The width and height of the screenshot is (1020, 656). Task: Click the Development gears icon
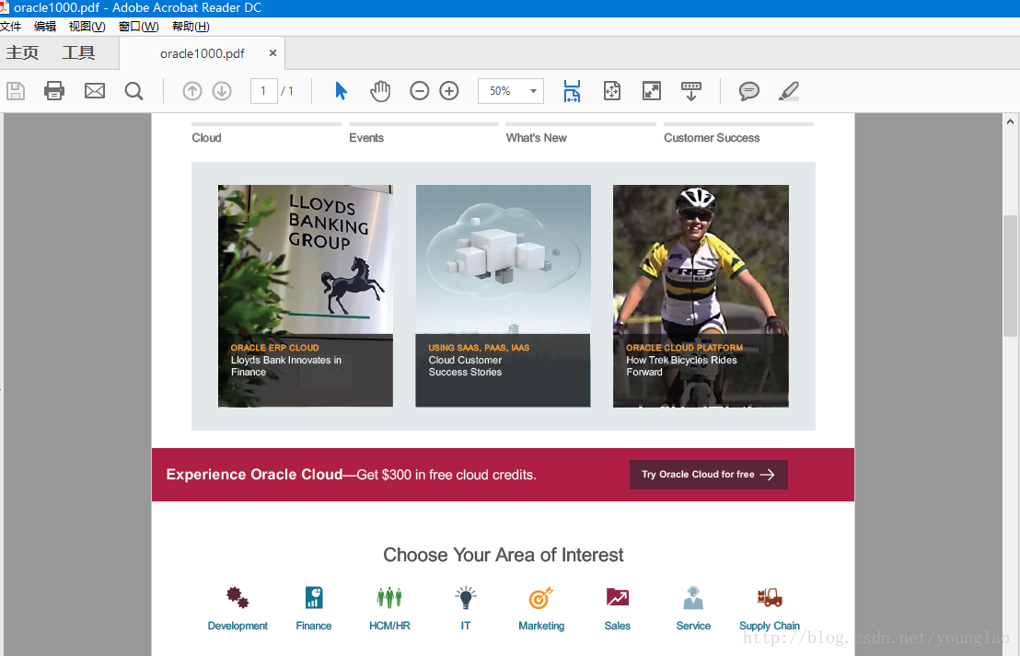238,597
